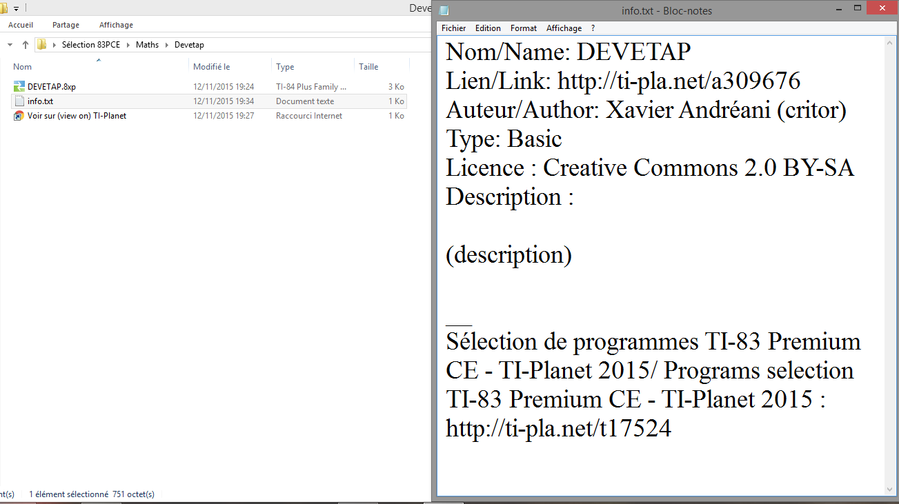This screenshot has width=899, height=504.
Task: Open the Format menu in Notepad
Action: tap(524, 28)
